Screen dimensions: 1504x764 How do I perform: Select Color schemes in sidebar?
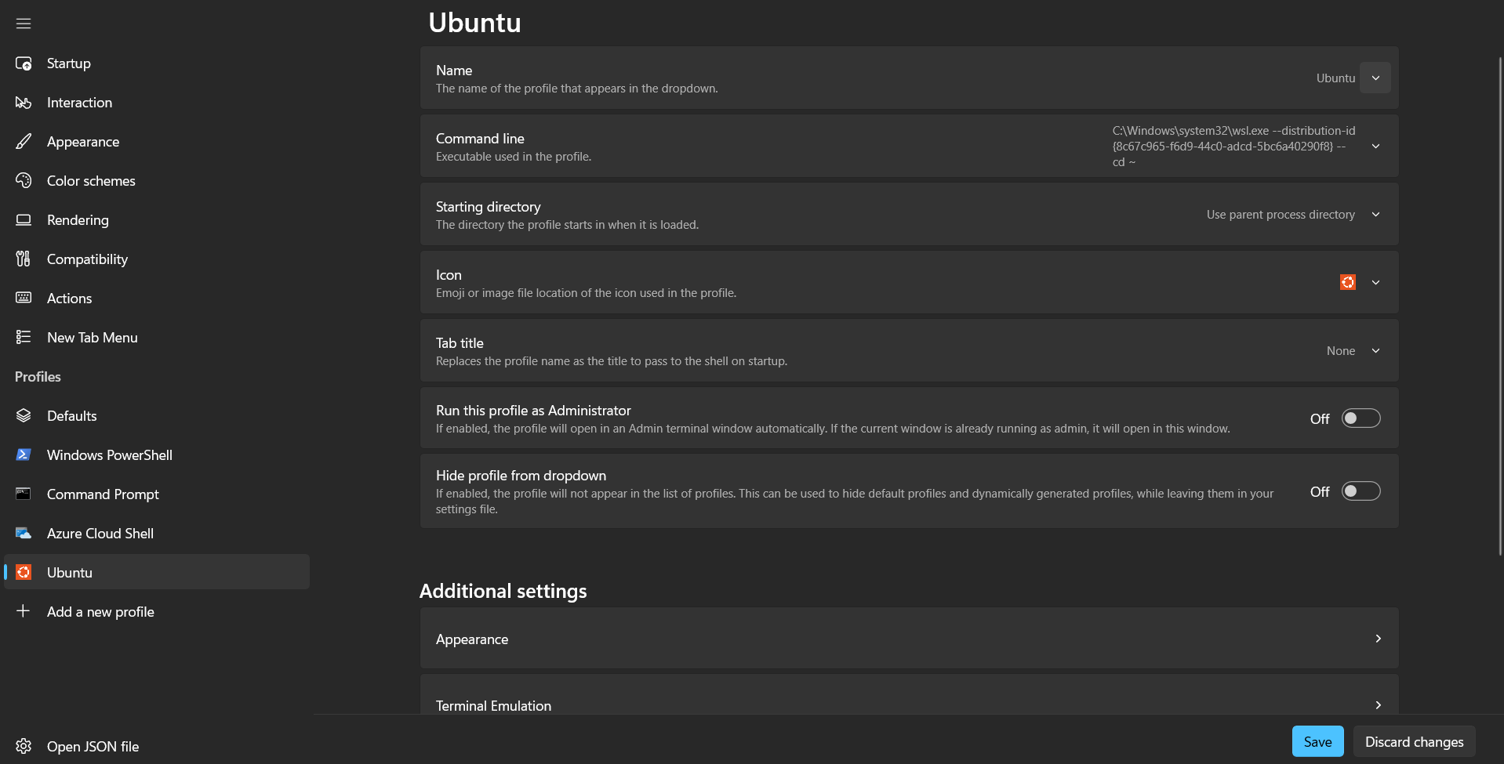click(x=157, y=181)
